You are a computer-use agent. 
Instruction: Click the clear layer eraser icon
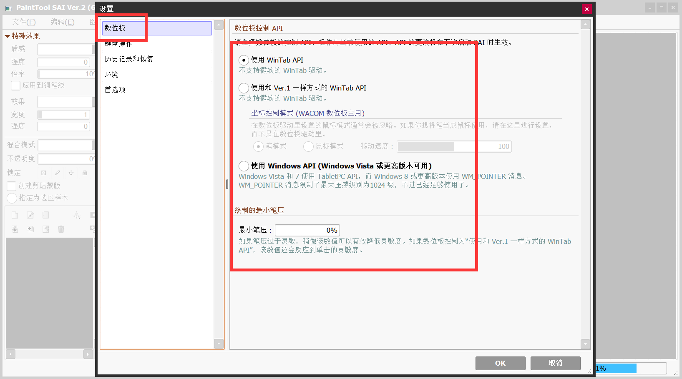[46, 229]
